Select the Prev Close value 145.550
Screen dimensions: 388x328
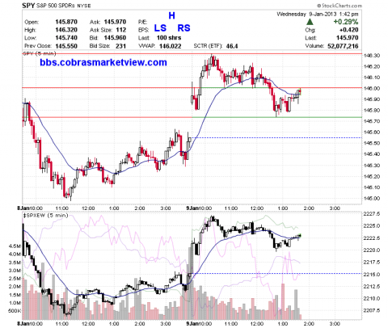tap(66, 46)
